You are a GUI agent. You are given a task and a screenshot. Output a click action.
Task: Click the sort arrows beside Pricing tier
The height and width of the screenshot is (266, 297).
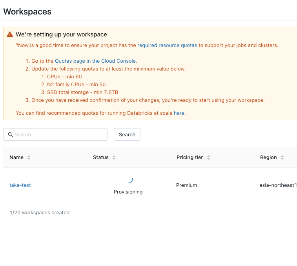pos(208,157)
